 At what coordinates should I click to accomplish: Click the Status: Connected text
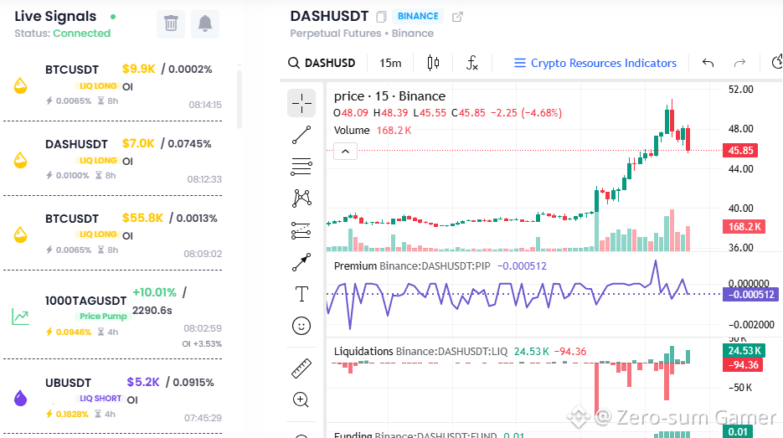63,33
